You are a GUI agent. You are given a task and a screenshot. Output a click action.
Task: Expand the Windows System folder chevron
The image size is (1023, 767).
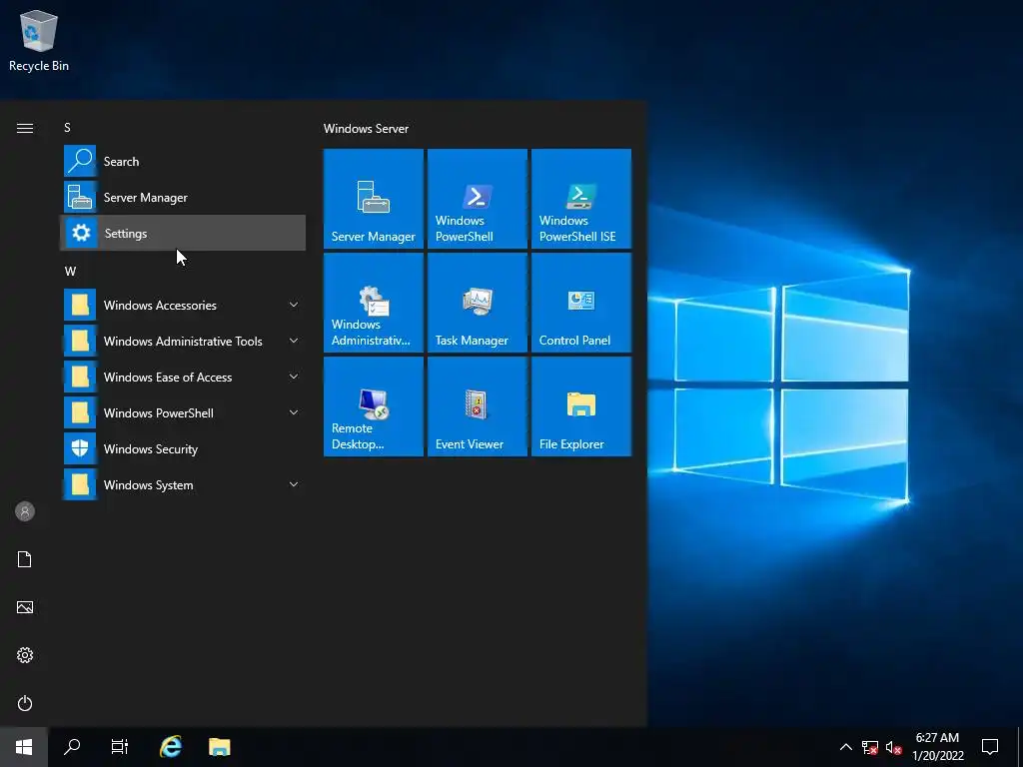294,484
